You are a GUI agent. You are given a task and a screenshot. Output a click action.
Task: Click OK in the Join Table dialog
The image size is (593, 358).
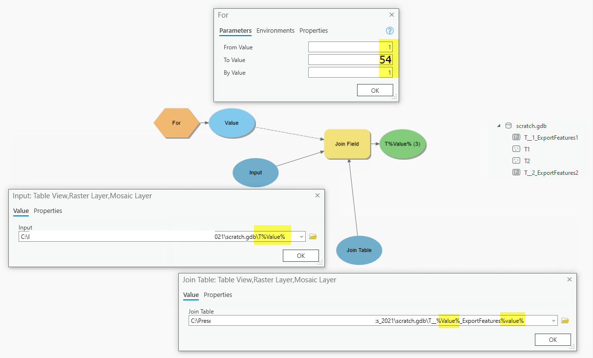coord(552,339)
